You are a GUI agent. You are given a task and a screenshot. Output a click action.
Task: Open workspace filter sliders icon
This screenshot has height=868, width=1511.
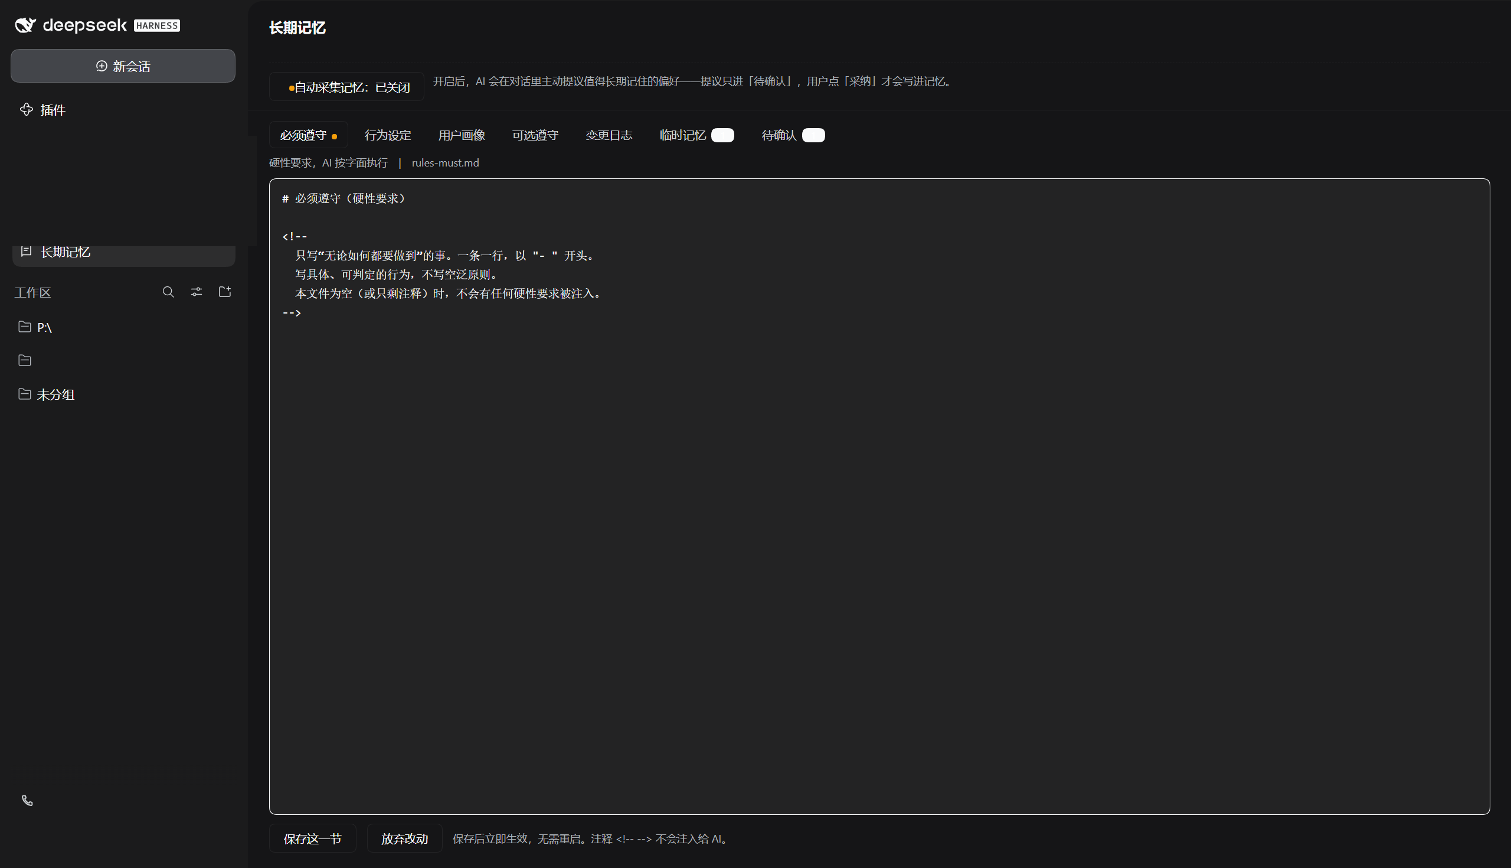(197, 292)
